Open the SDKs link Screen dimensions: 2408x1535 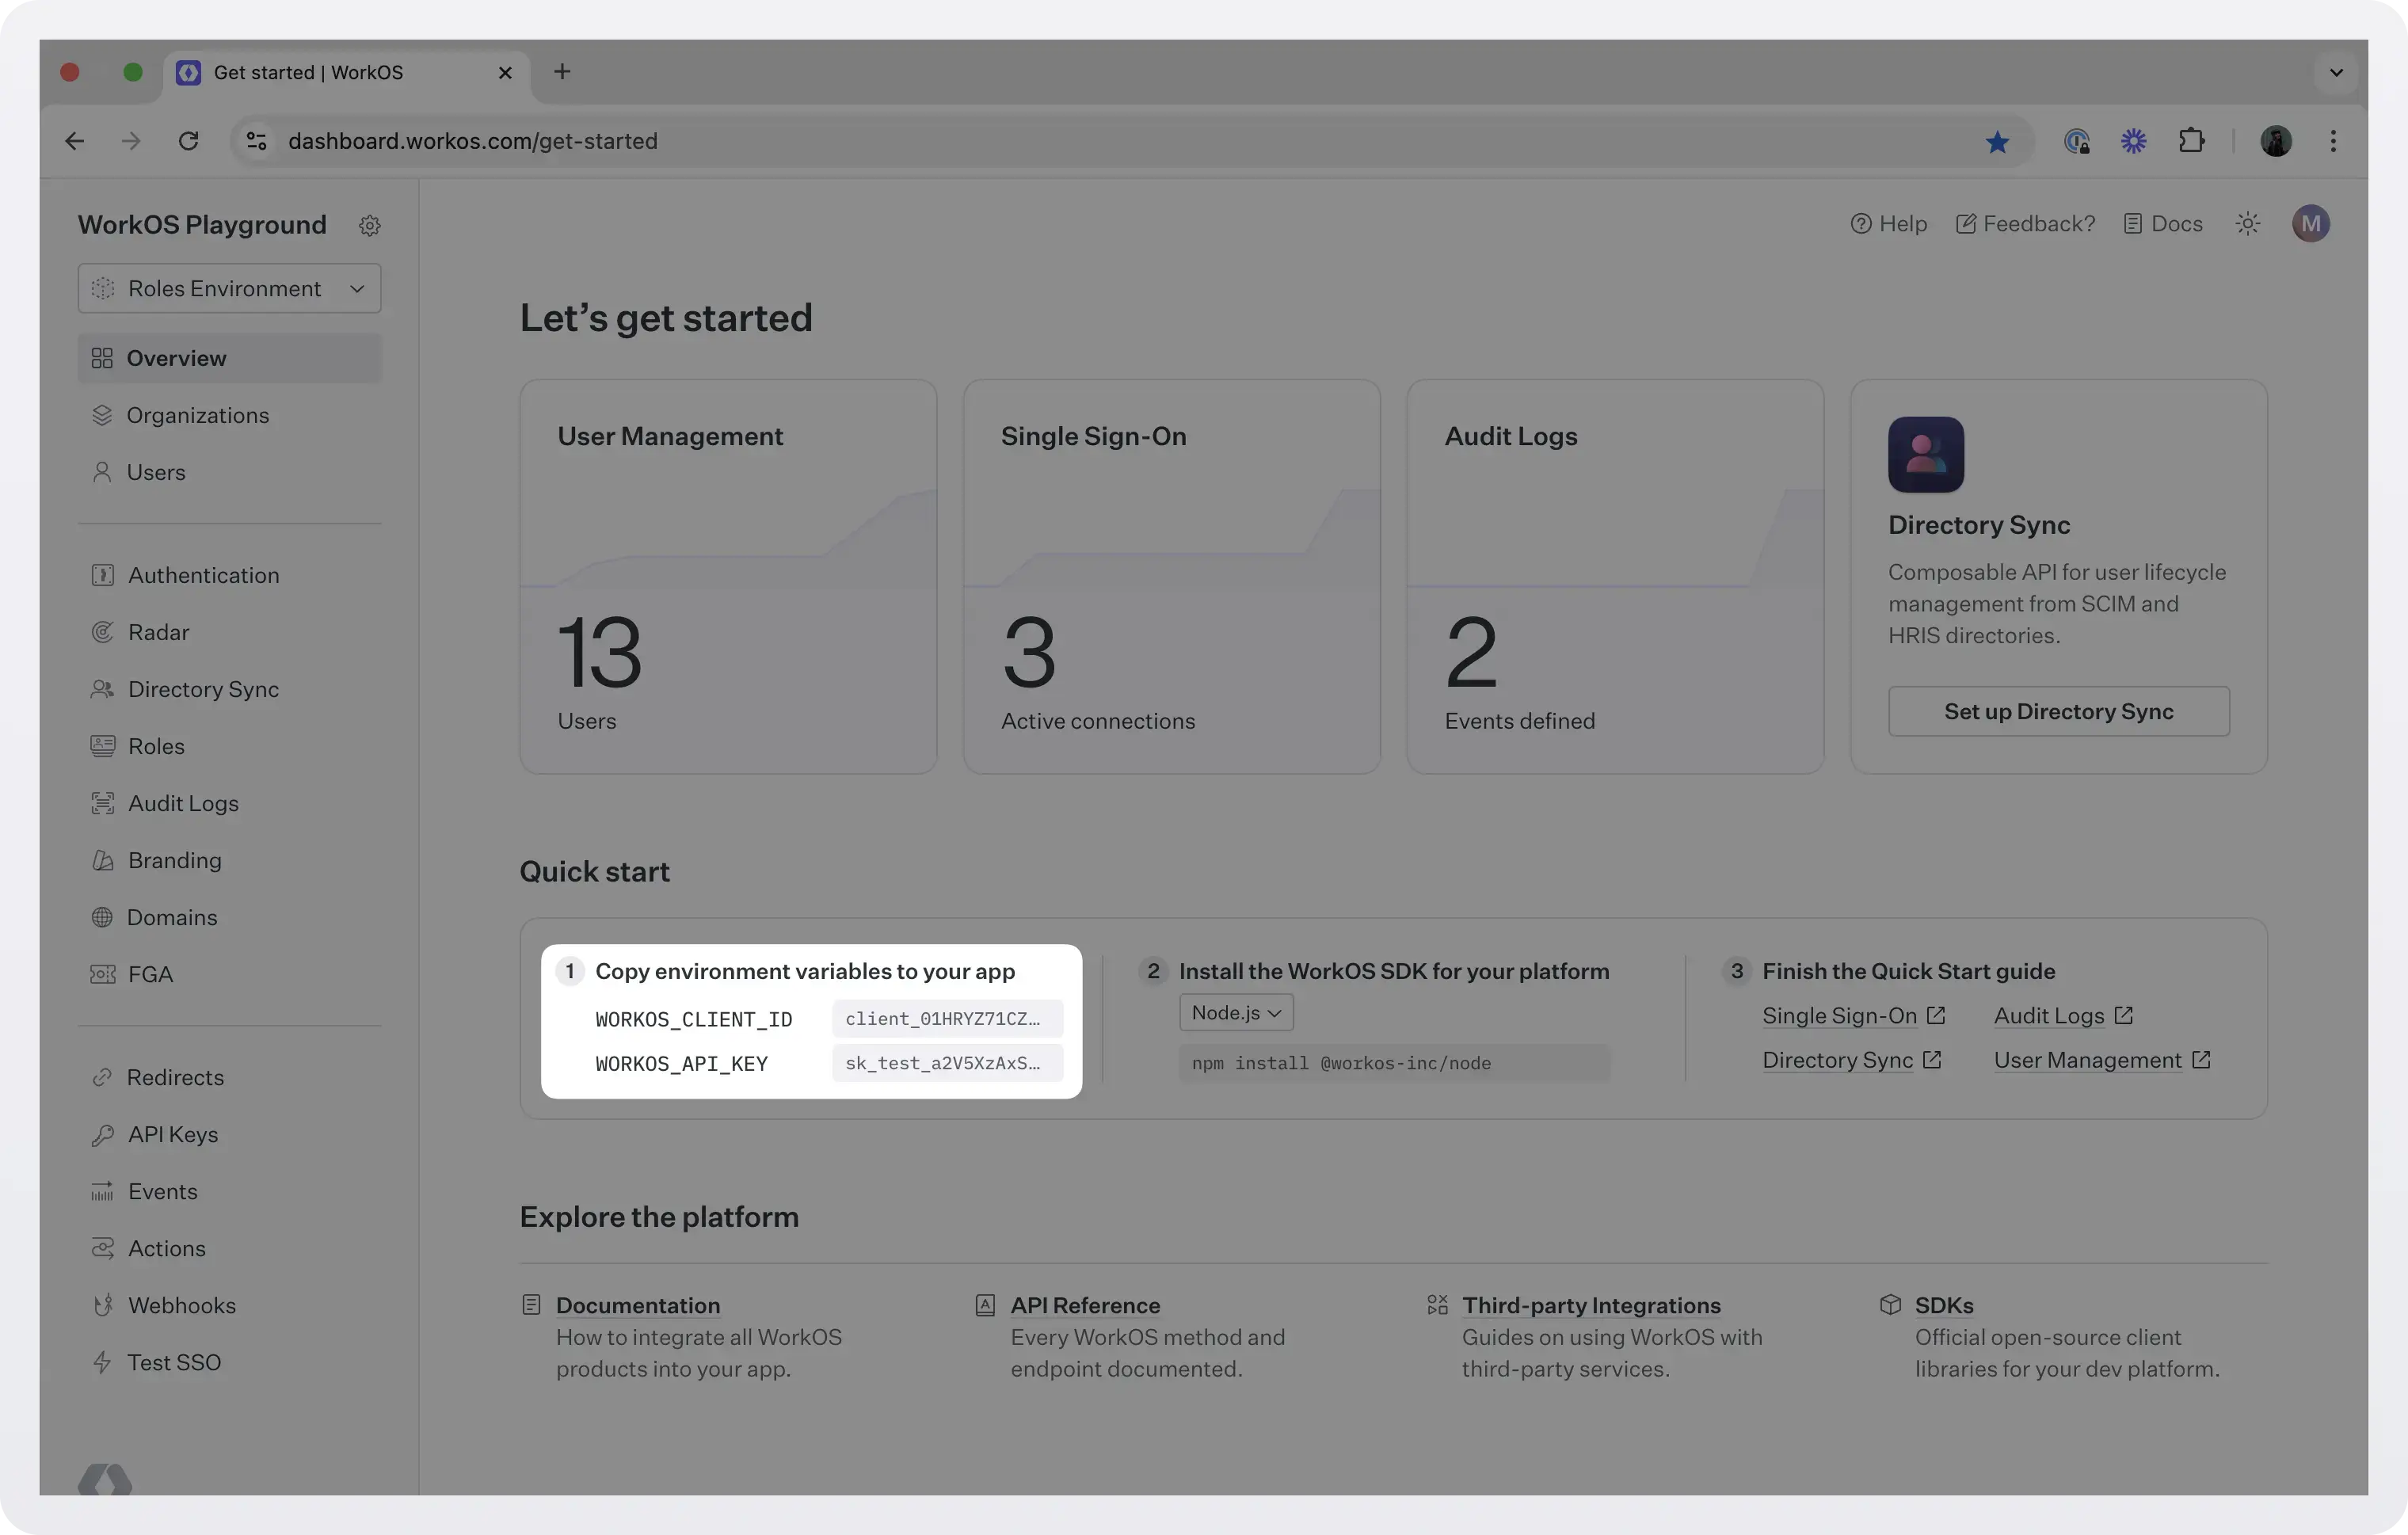click(1944, 1305)
